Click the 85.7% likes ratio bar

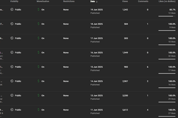pos(167,16)
